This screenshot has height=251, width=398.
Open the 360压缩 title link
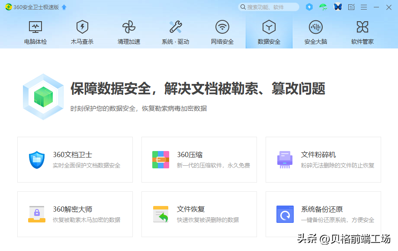190,154
